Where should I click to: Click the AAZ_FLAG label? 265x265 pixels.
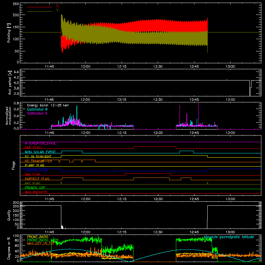tap(32, 183)
